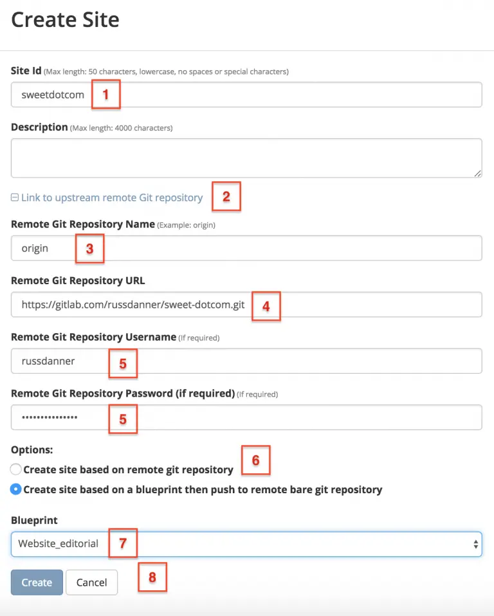Click the Description text area
The width and height of the screenshot is (494, 616).
coord(246,158)
